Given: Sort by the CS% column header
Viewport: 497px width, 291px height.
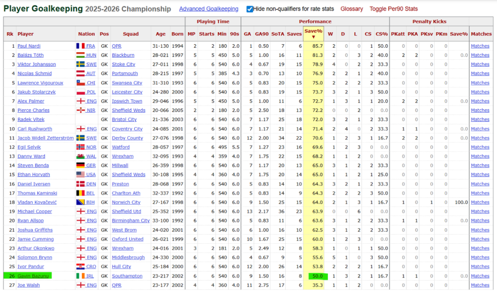Looking at the screenshot, I should click(x=382, y=34).
